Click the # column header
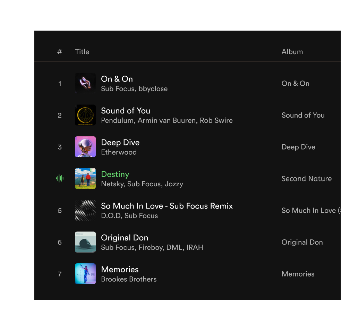The height and width of the screenshot is (331, 341). click(x=60, y=51)
